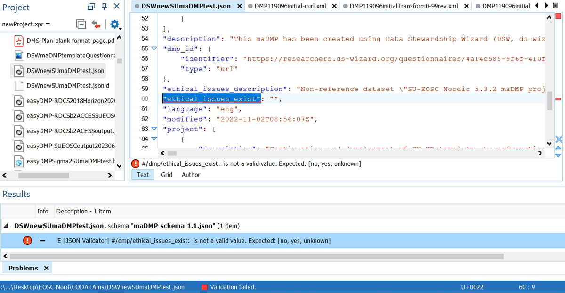Click the Link with Editor arrows icon
Viewport: 565px width, 293px height.
coord(96,24)
